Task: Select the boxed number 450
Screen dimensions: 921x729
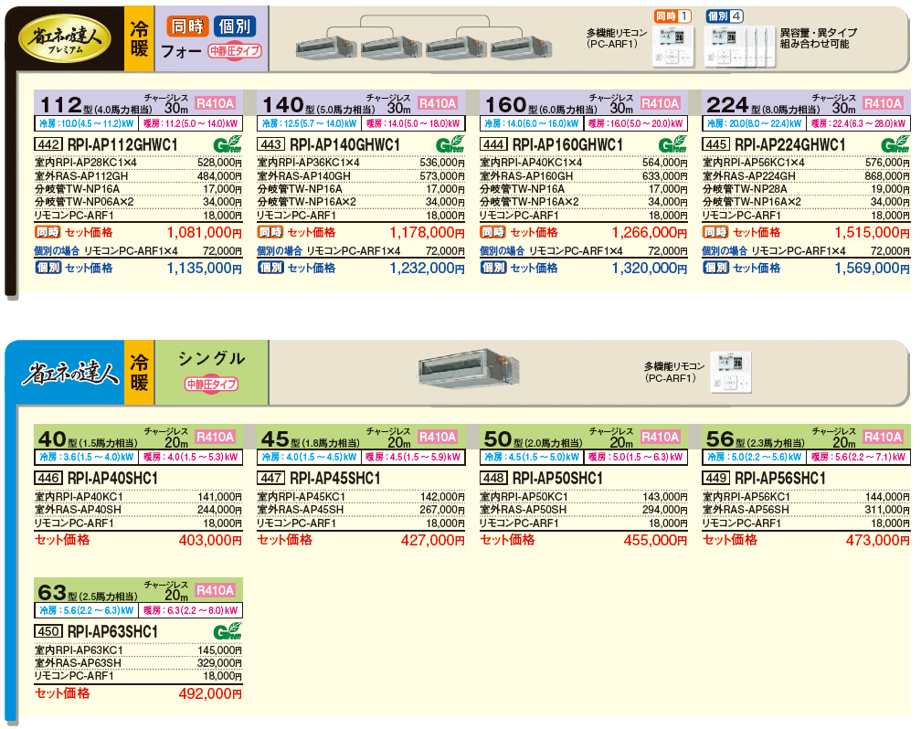Action: pos(48,631)
